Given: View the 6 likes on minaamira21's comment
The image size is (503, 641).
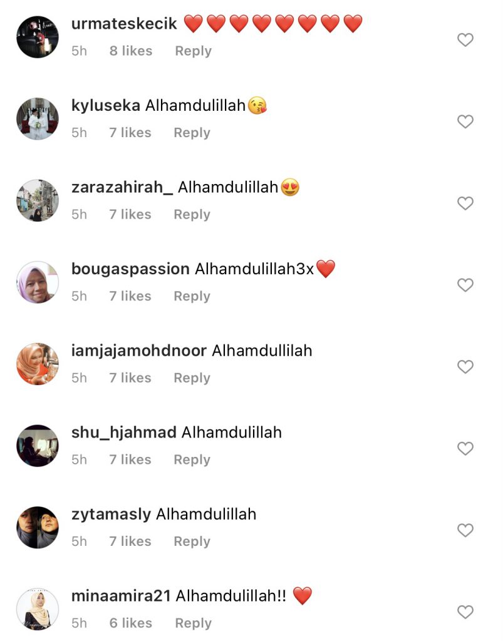Looking at the screenshot, I should (x=131, y=623).
